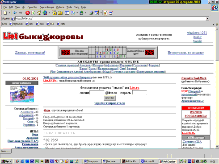This screenshot has width=219, height=164.
Task: Click the List быки&коровы site logo
Action: (x=43, y=37)
